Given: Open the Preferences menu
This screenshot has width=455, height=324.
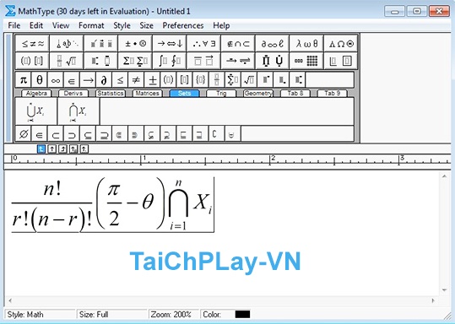Looking at the screenshot, I should [x=183, y=25].
